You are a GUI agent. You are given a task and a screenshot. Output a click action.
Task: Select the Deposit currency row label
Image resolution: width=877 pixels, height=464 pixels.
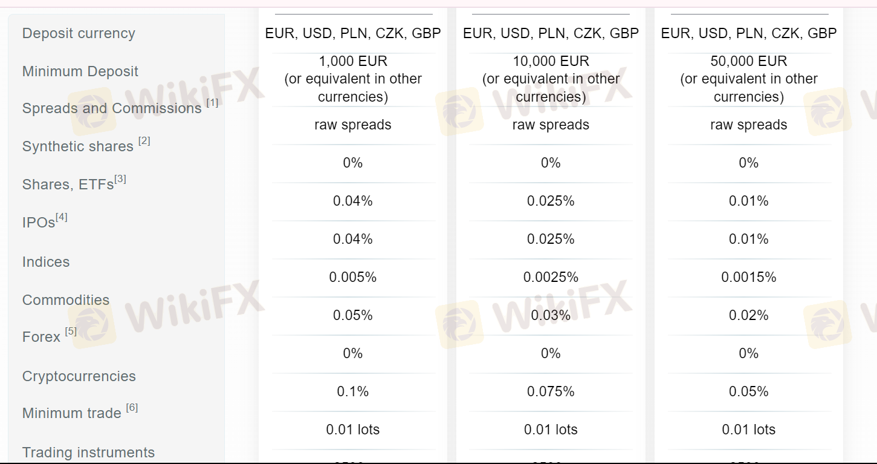coord(79,33)
